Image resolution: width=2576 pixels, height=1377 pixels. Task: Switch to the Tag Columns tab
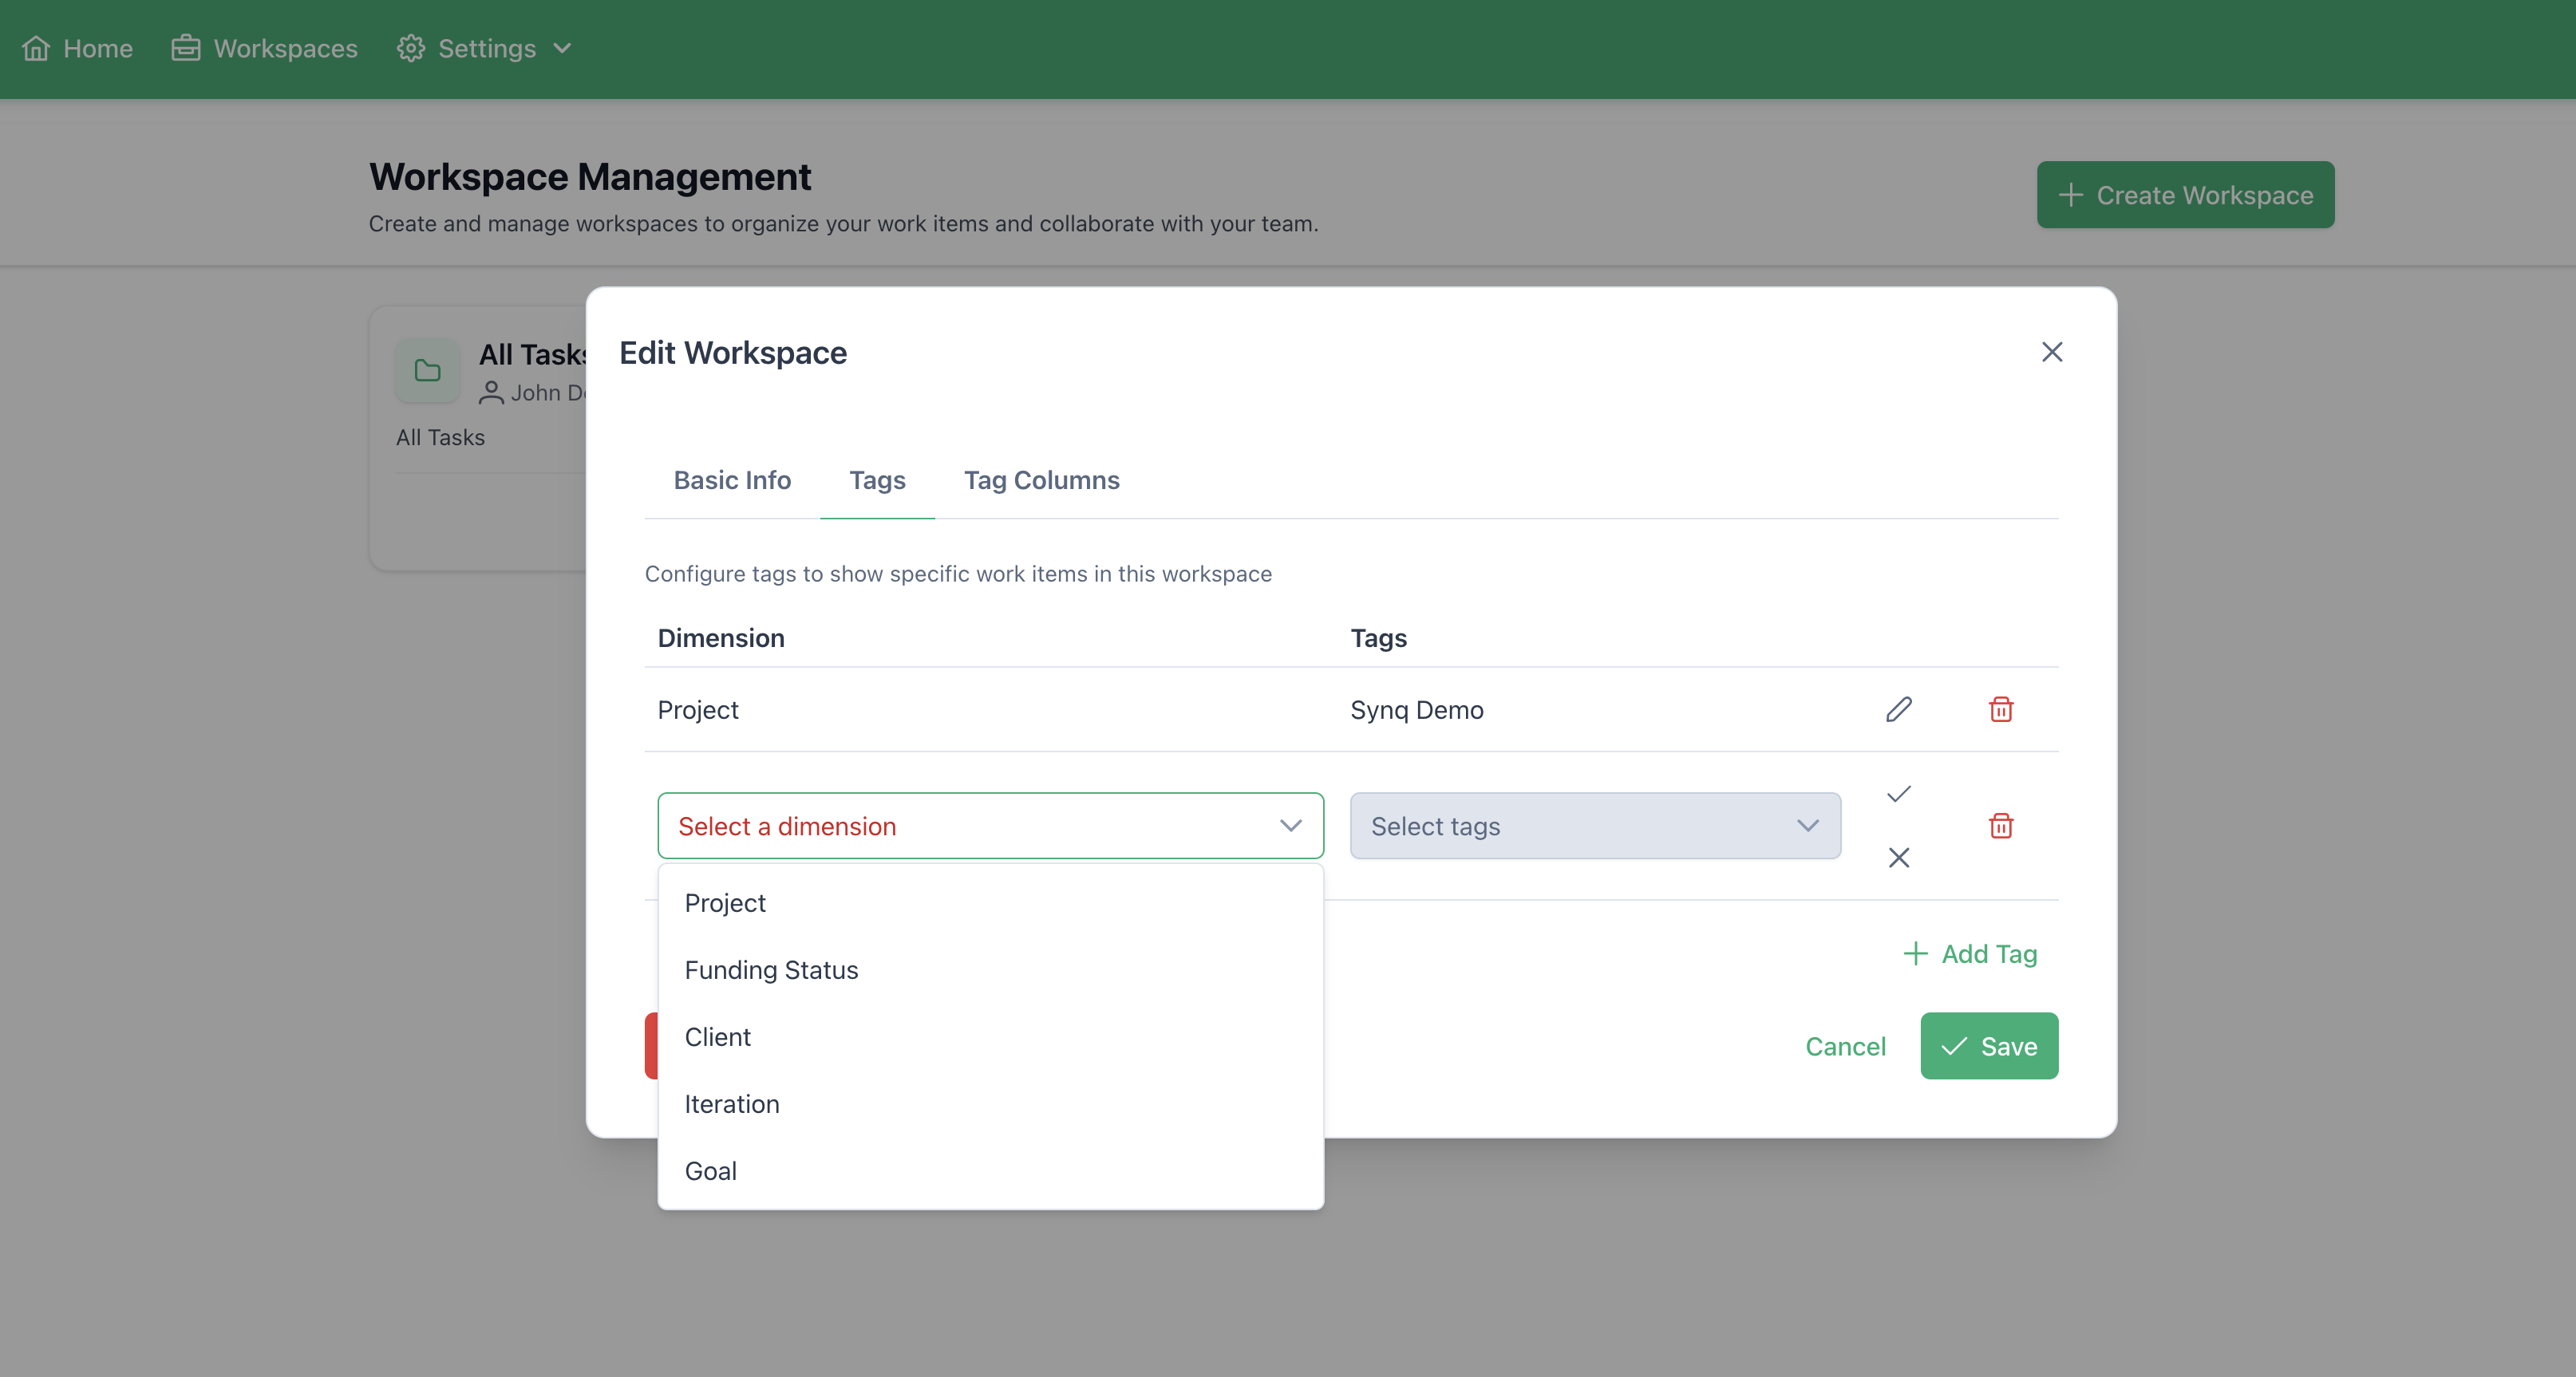pyautogui.click(x=1041, y=480)
